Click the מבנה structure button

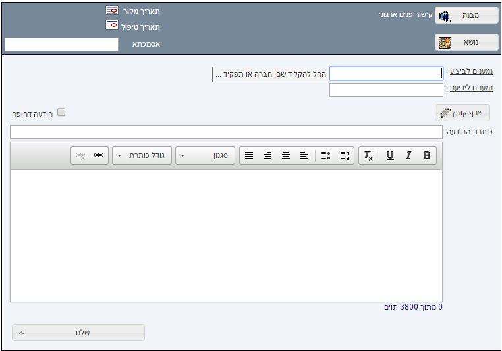click(x=466, y=16)
